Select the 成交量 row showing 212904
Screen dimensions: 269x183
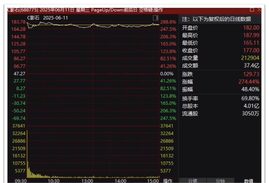coord(220,58)
